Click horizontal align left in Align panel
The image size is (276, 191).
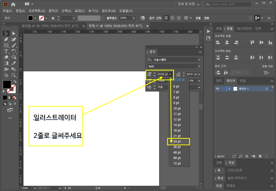(x=218, y=42)
